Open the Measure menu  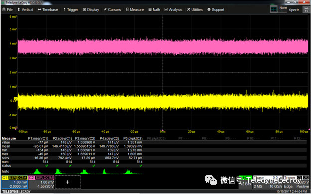coord(135,10)
